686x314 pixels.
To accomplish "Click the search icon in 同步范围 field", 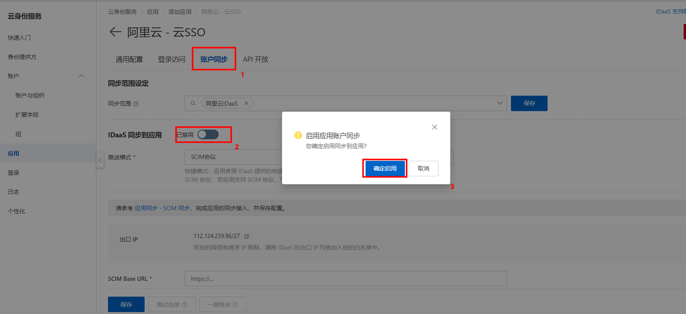I will 193,103.
